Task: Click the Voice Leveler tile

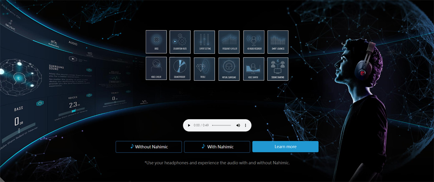Action: [x=156, y=68]
